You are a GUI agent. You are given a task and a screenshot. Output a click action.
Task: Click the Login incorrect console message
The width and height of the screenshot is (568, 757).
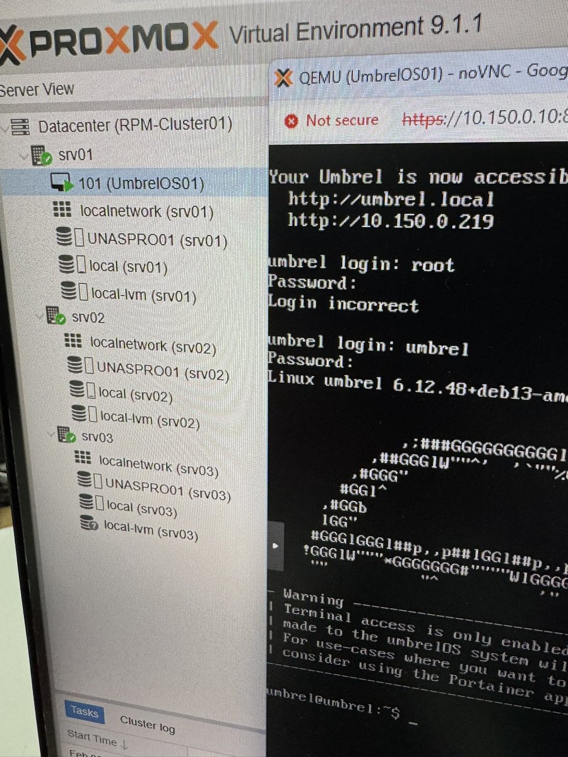pos(343,304)
